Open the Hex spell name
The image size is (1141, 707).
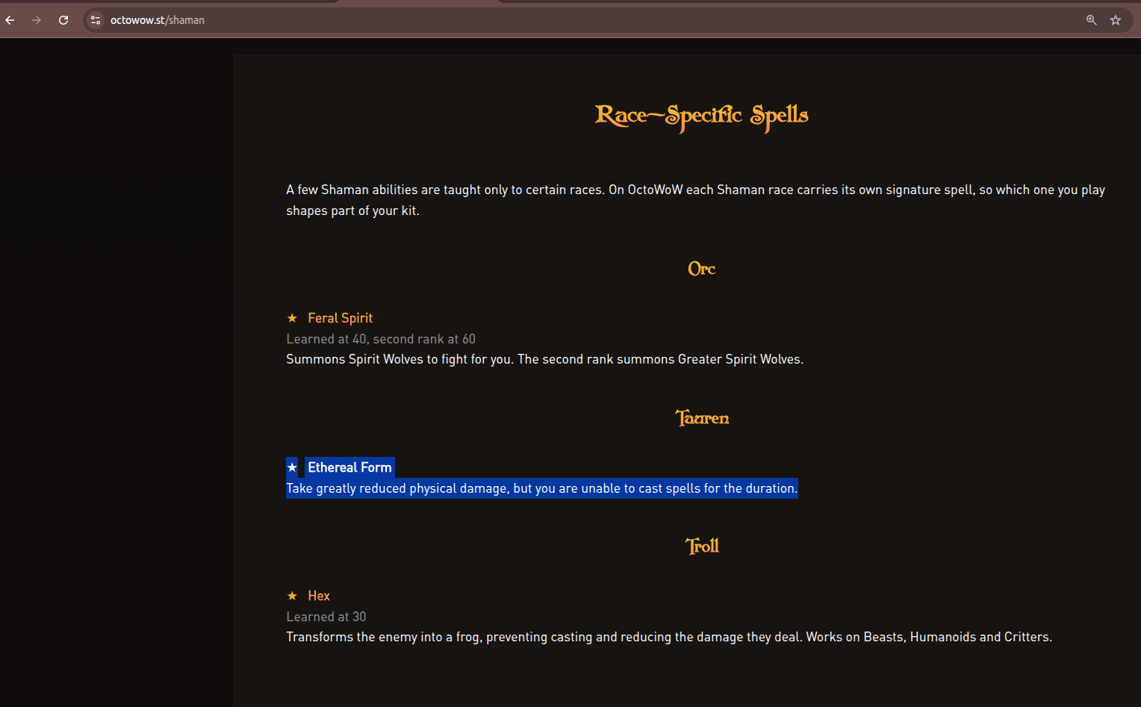tap(319, 596)
